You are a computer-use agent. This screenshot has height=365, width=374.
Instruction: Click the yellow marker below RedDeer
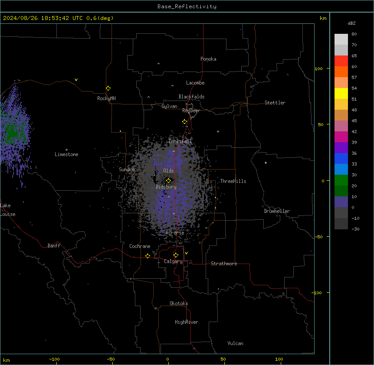tap(185, 122)
